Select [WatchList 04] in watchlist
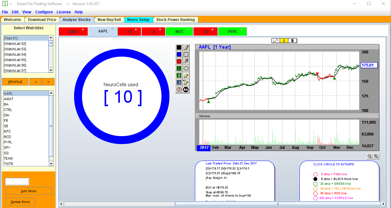 pyautogui.click(x=26, y=54)
